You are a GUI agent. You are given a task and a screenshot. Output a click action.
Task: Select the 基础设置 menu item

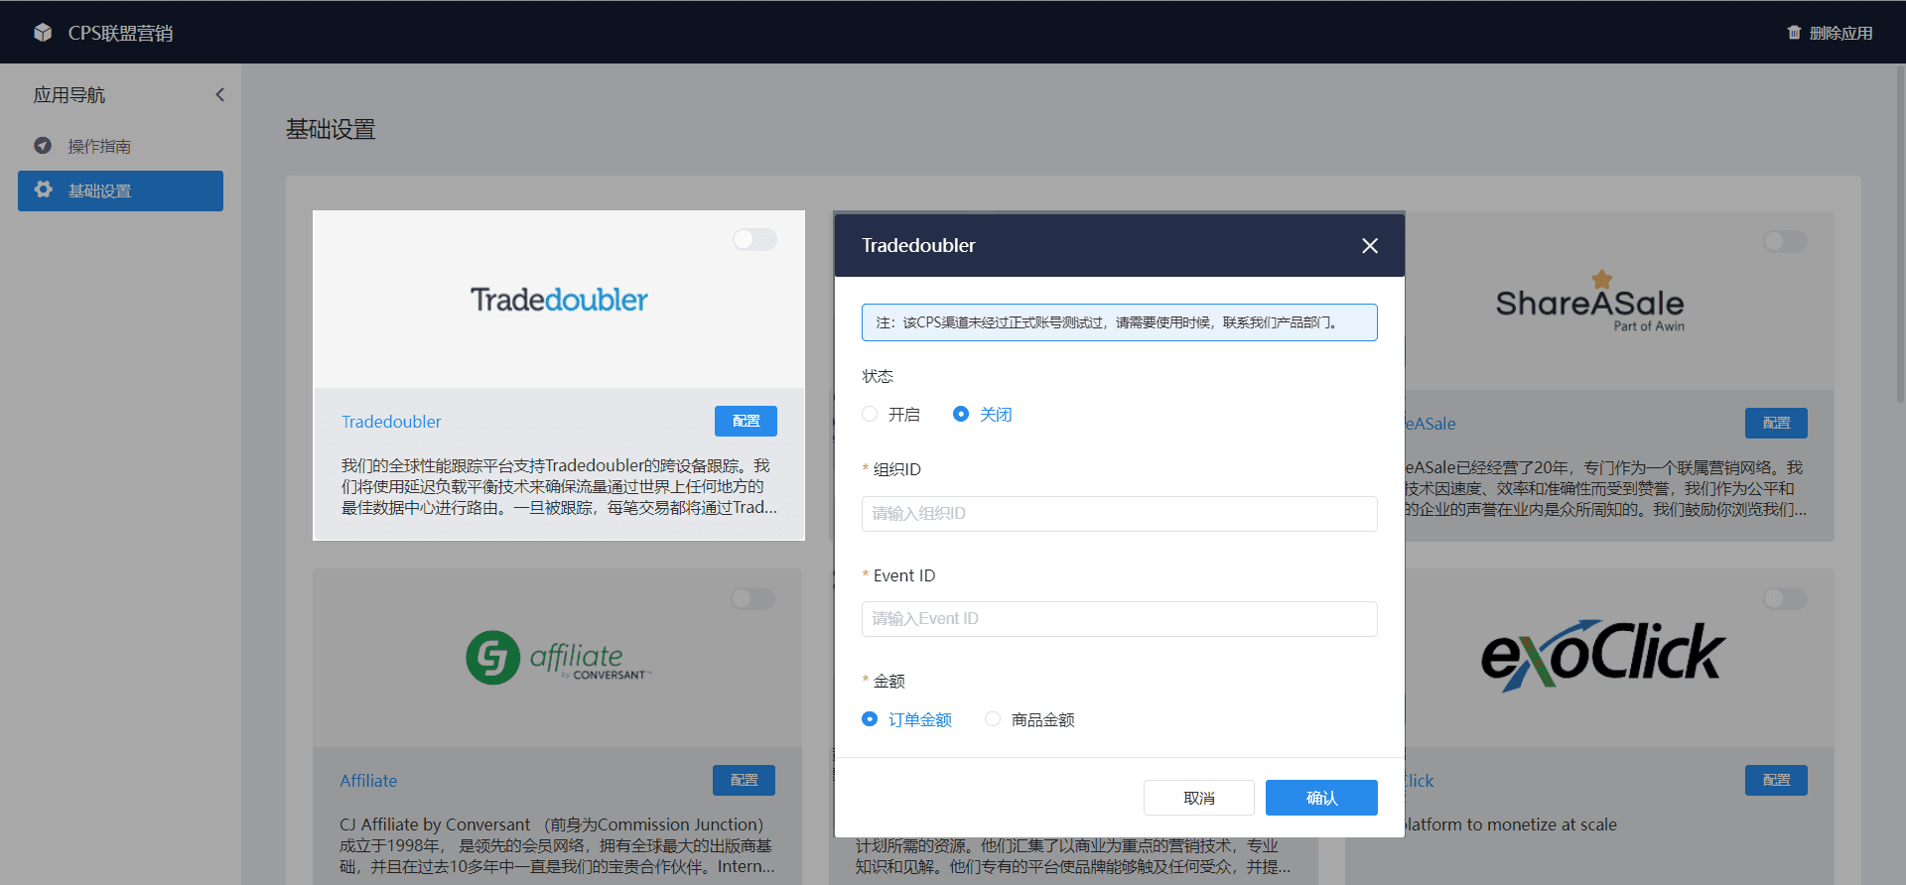[120, 190]
